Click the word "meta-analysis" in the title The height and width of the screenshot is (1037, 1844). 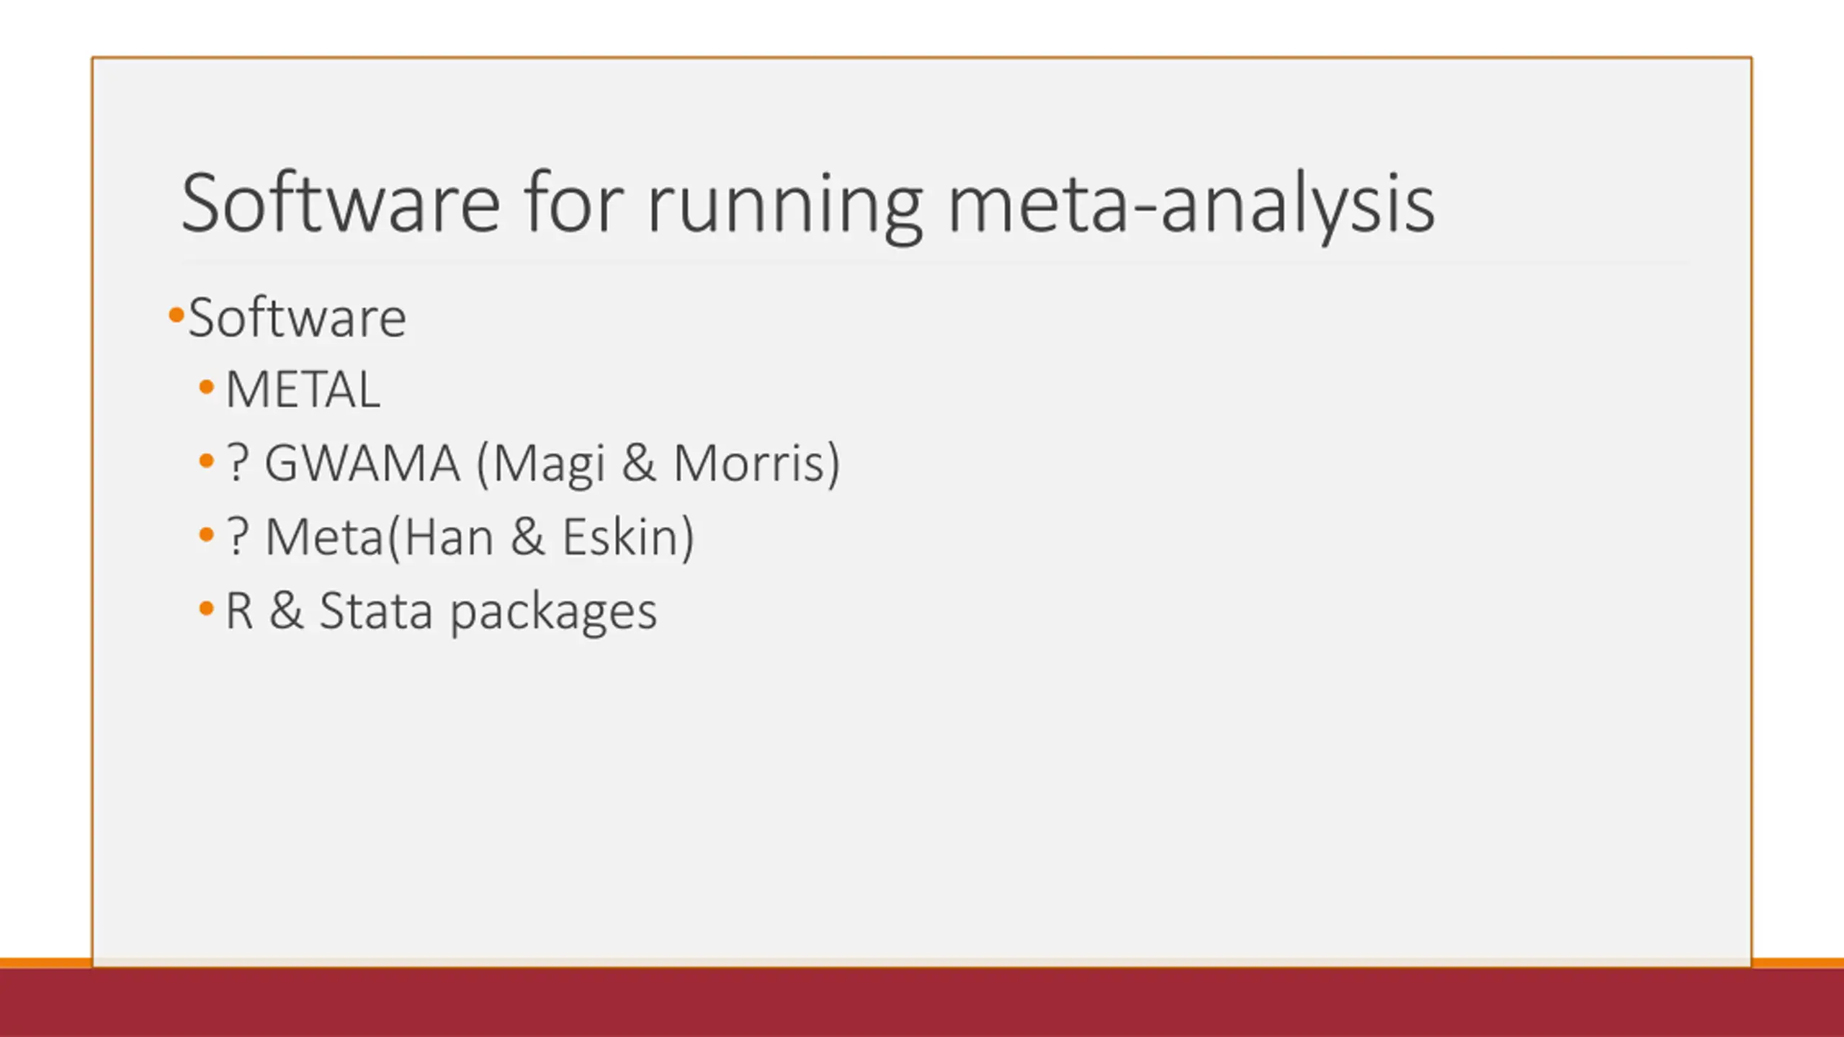(1191, 203)
